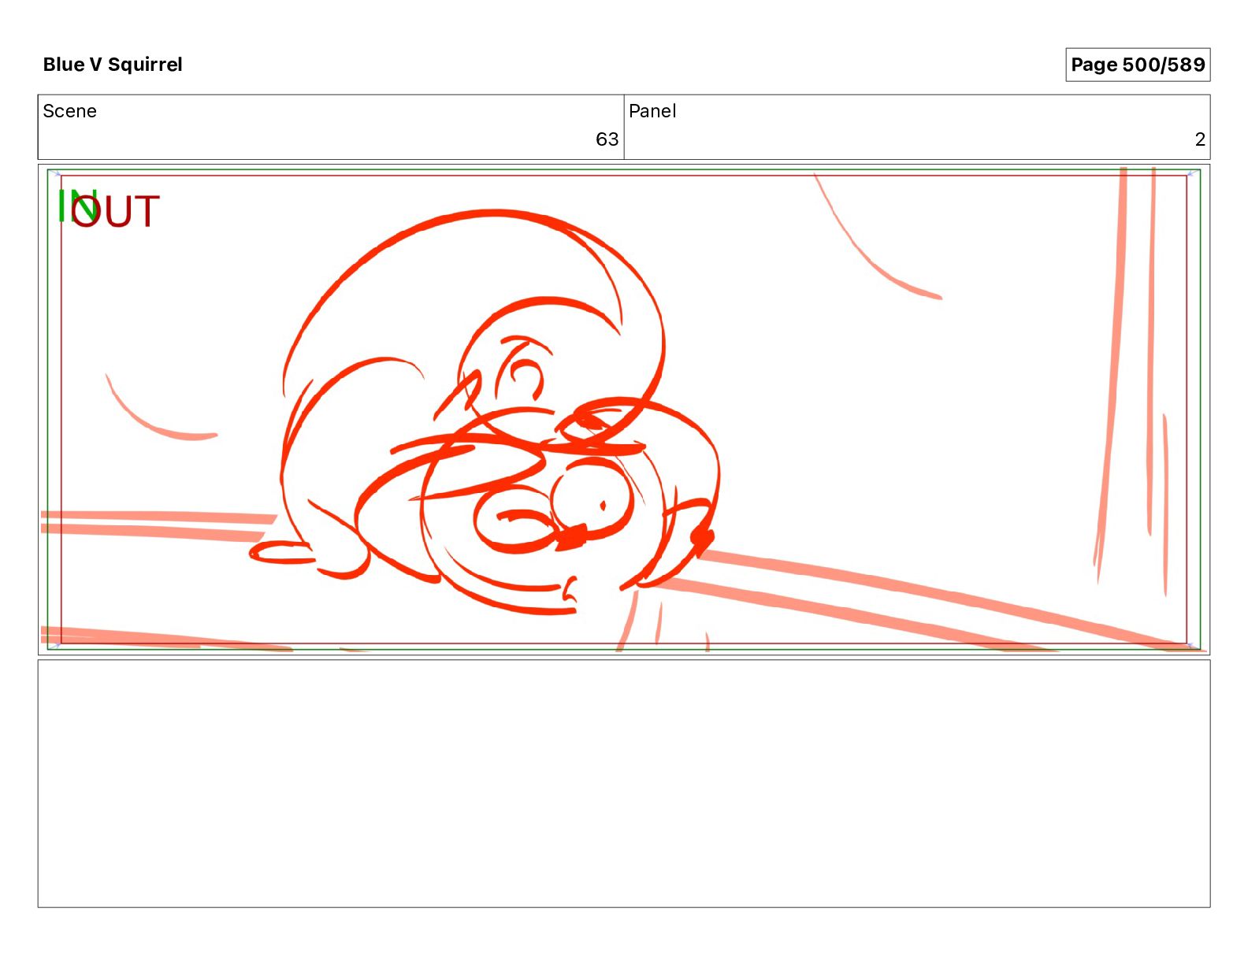Click scene number '63'
Screen dimensions: 1248x964
click(x=607, y=139)
